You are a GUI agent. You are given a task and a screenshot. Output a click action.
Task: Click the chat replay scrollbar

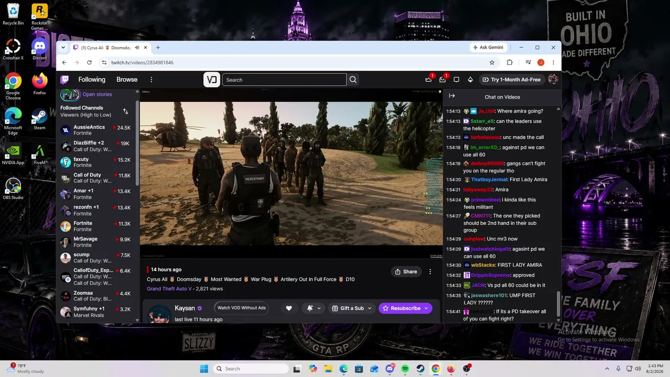(559, 304)
